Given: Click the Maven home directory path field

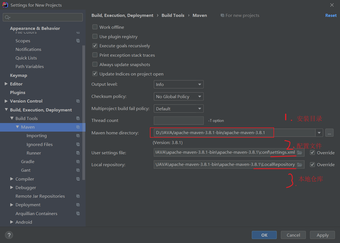Looking at the screenshot, I should coord(234,133).
